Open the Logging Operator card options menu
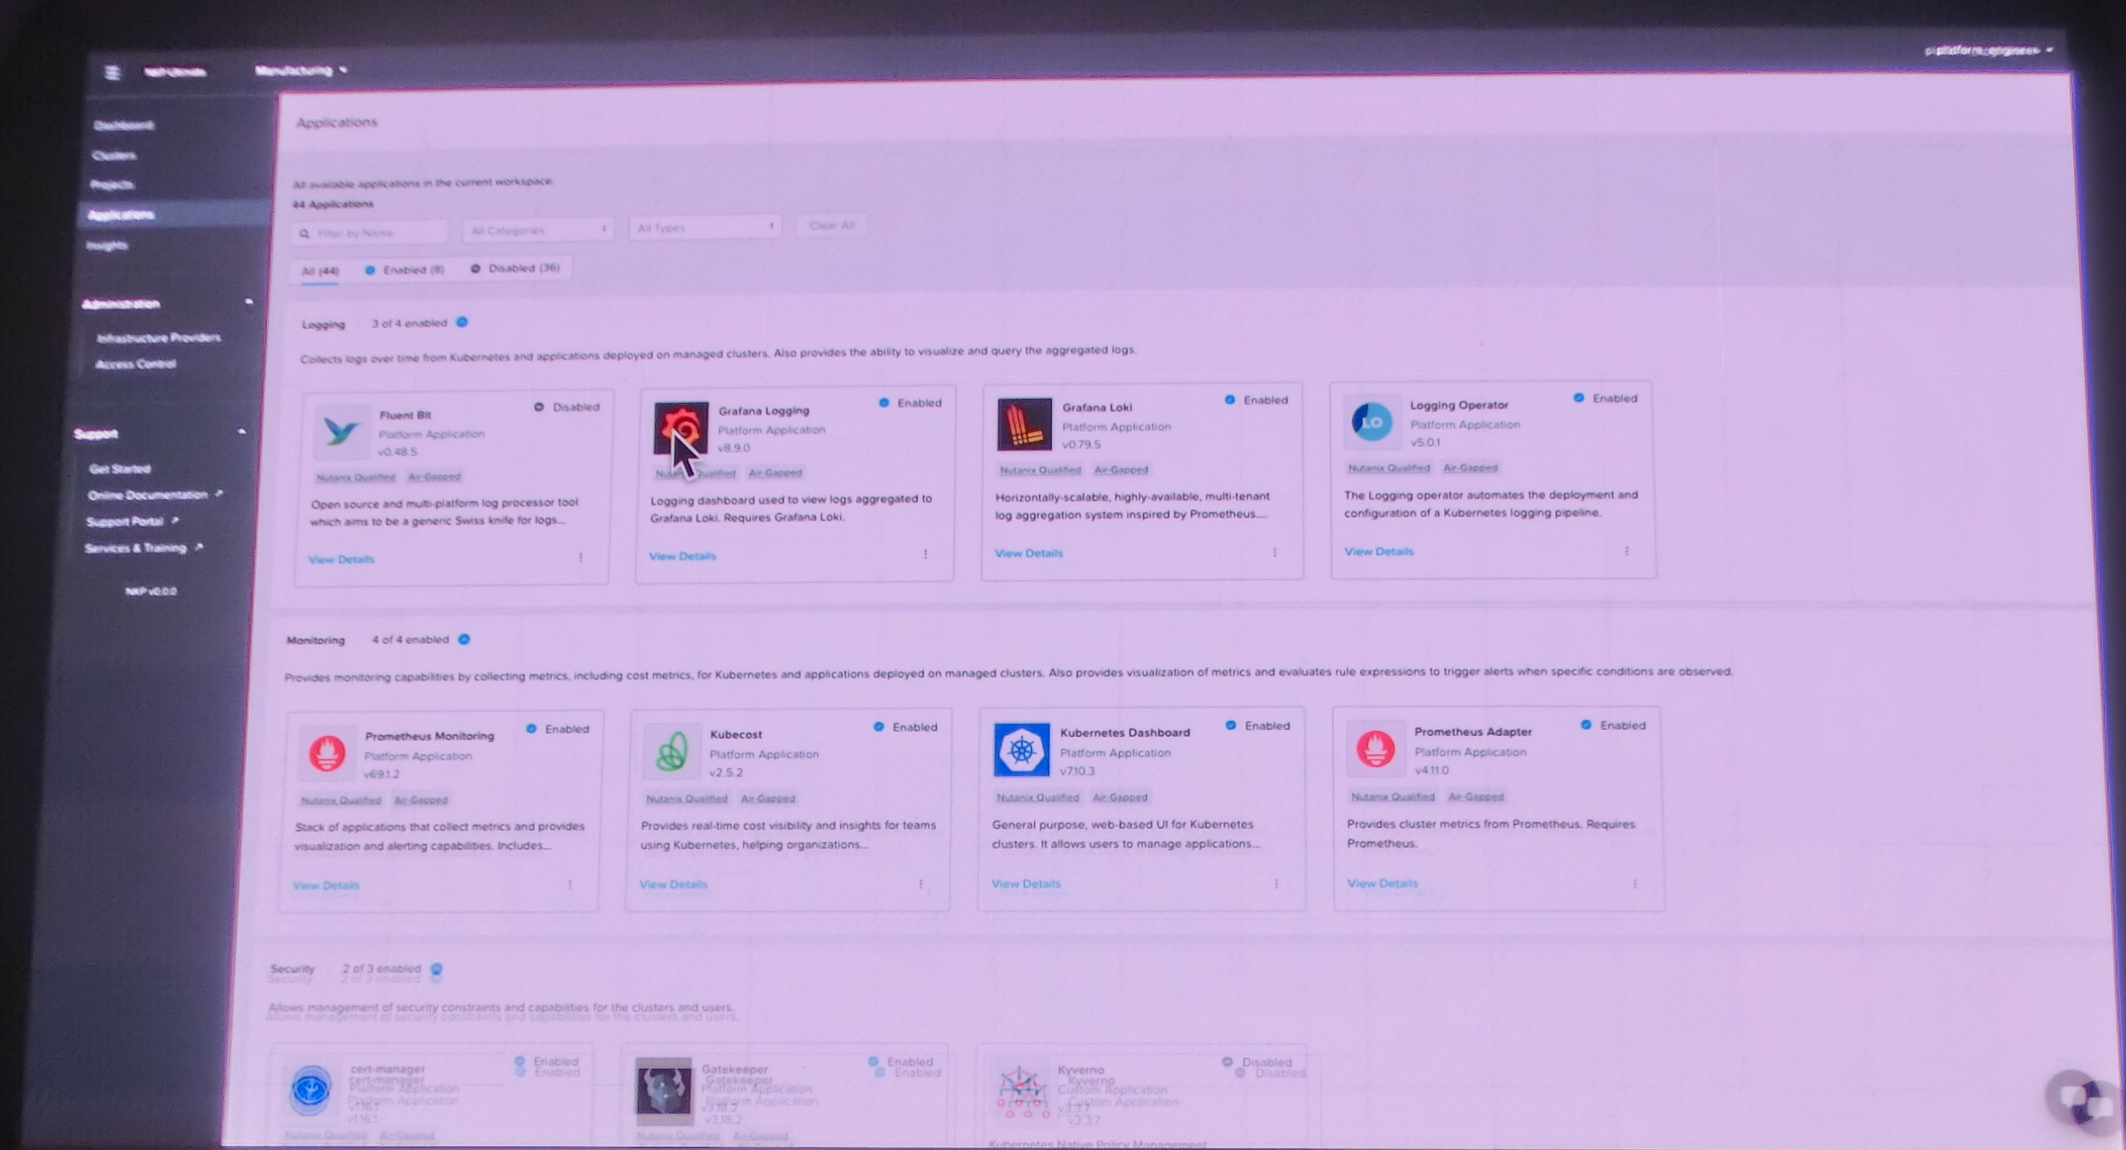Viewport: 2126px width, 1150px height. pos(1626,550)
